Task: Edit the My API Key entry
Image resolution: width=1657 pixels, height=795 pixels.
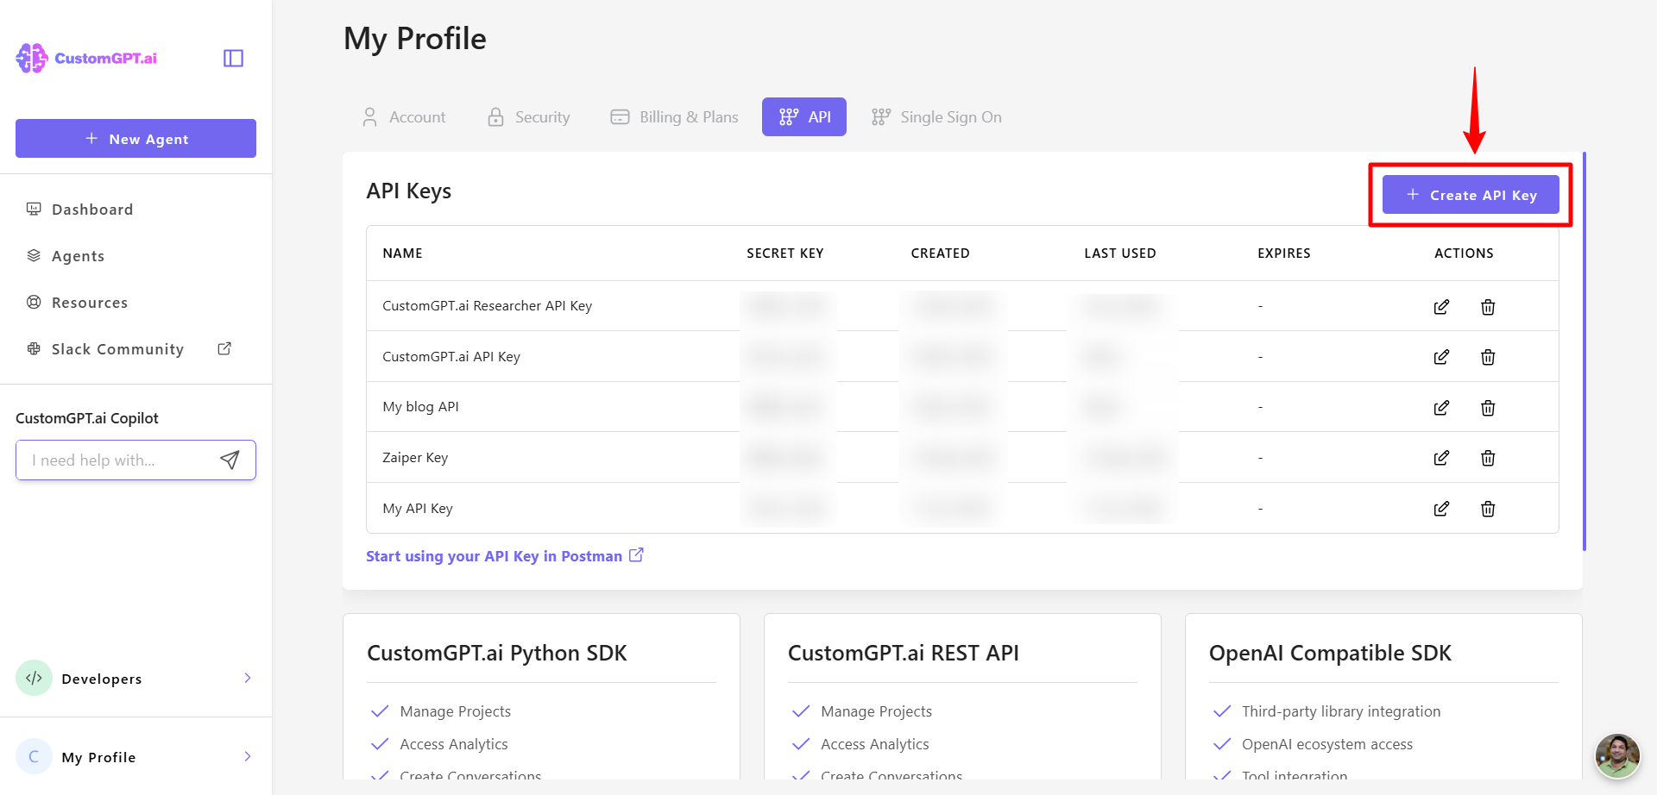Action: click(x=1441, y=509)
